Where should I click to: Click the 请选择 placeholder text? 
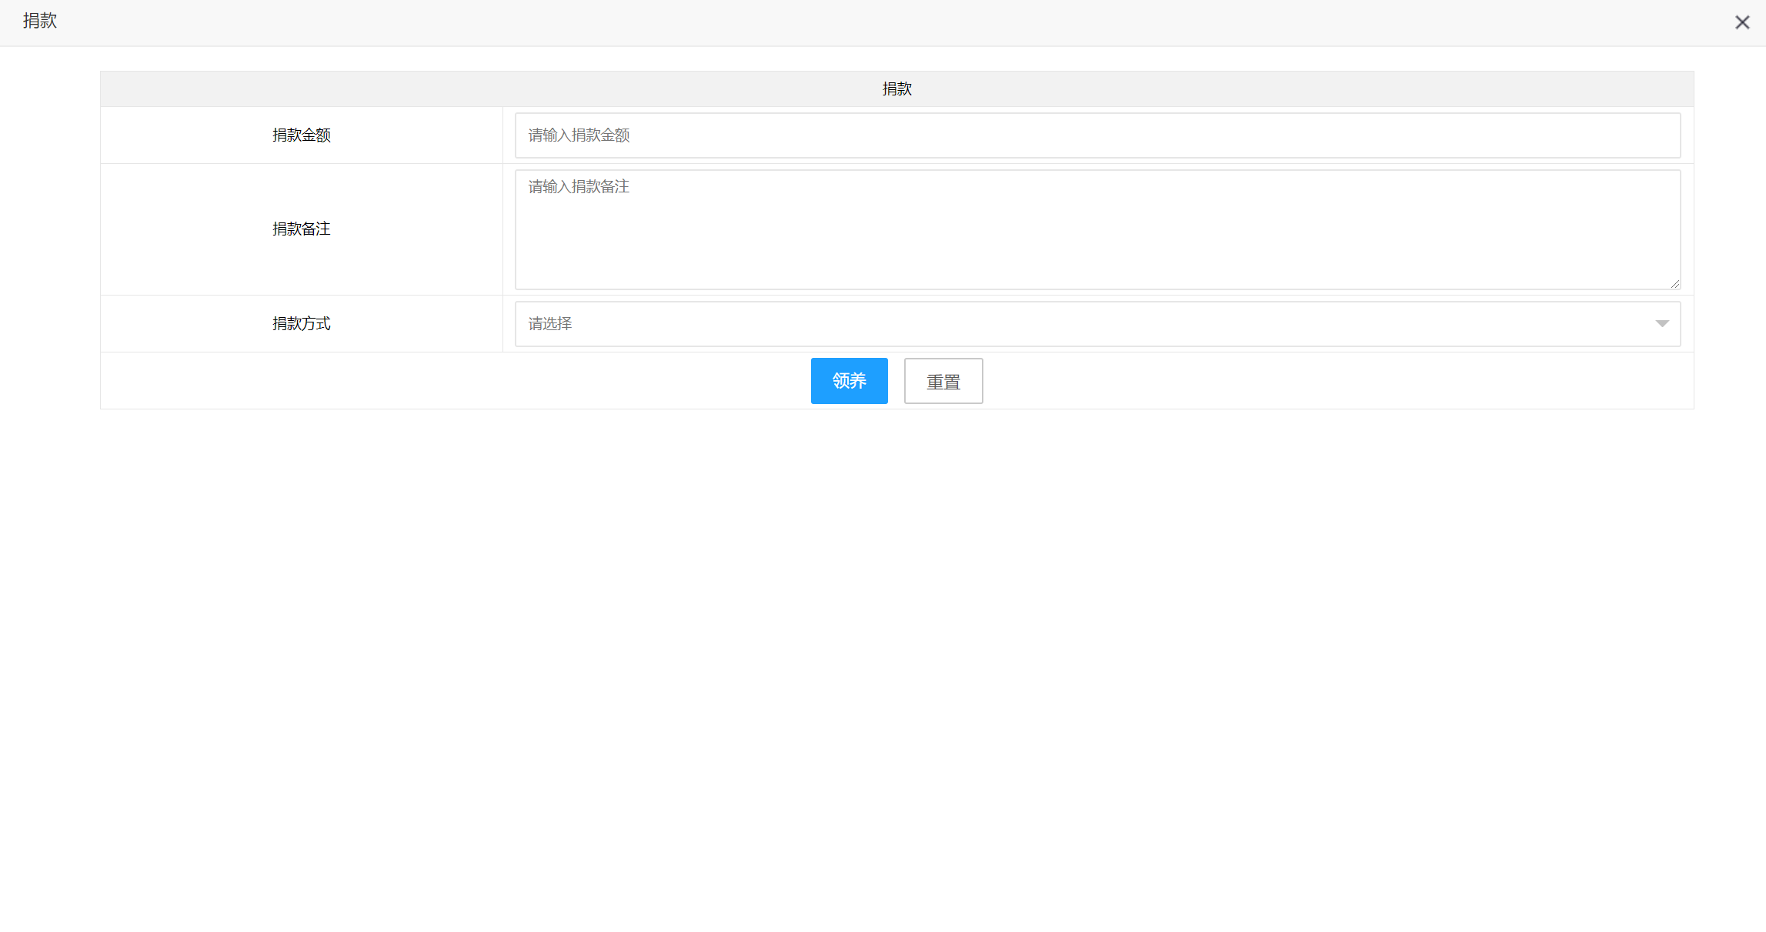pos(550,324)
